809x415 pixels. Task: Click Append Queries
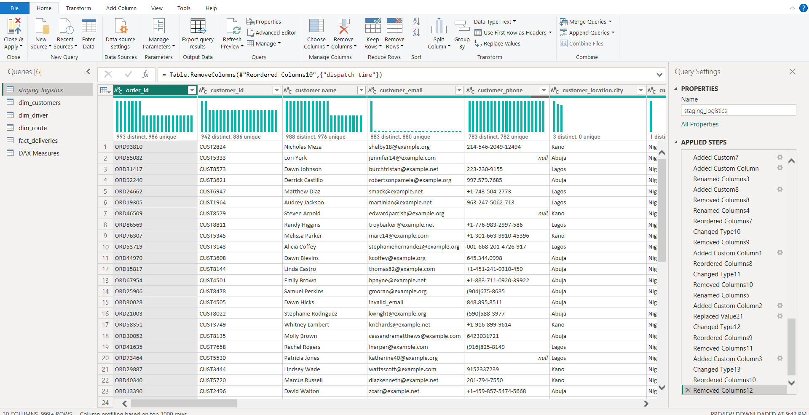pos(587,32)
